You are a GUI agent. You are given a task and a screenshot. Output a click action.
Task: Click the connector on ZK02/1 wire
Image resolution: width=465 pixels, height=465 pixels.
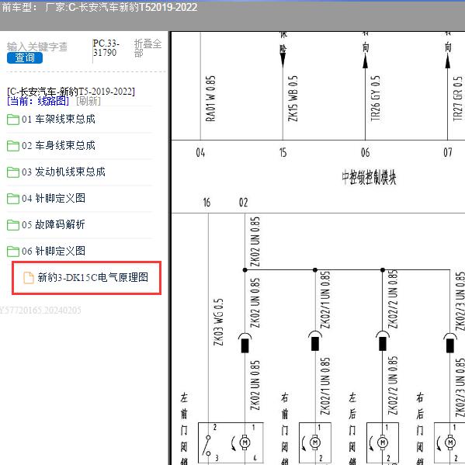(315, 342)
